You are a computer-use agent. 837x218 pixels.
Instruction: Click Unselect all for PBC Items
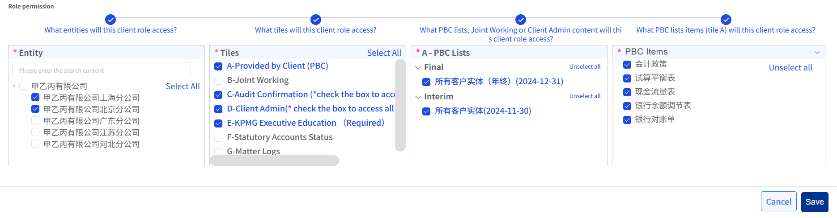(790, 68)
